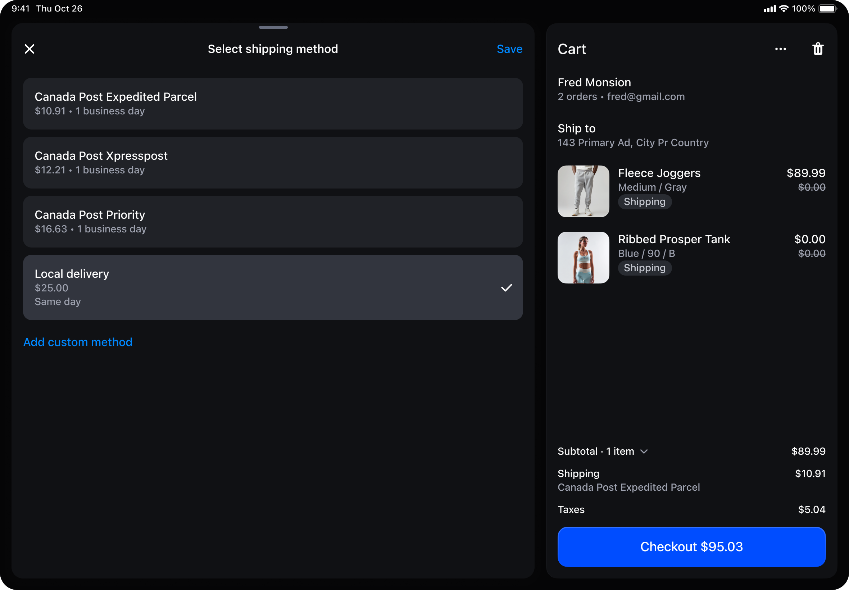Tap the Wi-Fi icon in status bar
The image size is (849, 590).
(x=783, y=9)
